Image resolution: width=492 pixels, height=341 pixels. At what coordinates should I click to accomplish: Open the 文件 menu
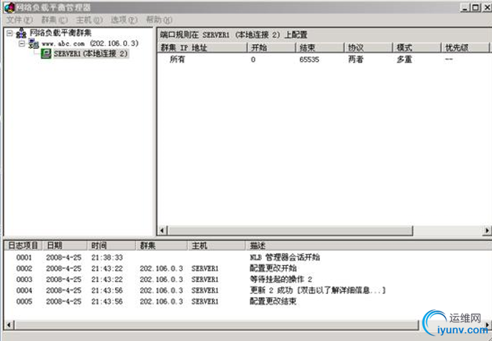(20, 20)
